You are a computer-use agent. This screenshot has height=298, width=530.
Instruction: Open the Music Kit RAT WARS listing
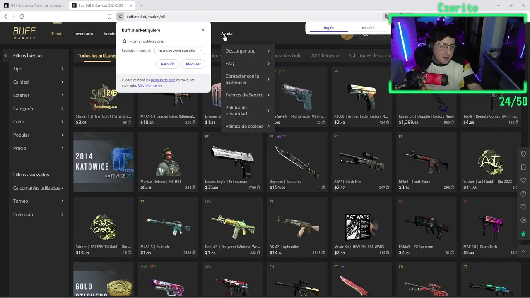[362, 227]
